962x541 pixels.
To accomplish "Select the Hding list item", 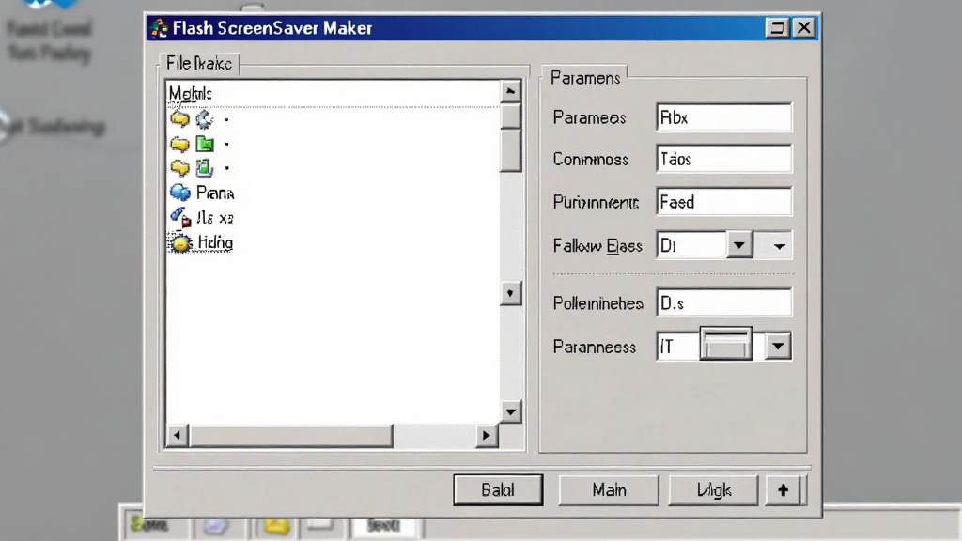I will [x=215, y=243].
